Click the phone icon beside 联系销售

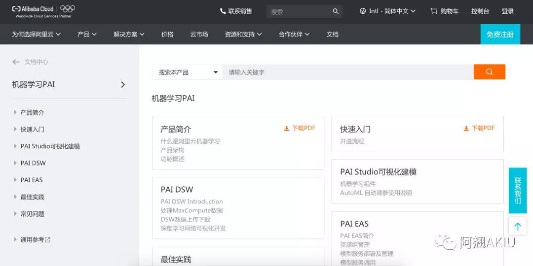pos(223,11)
